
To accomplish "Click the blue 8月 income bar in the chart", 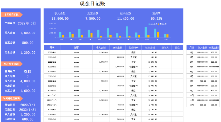I will [127, 32].
